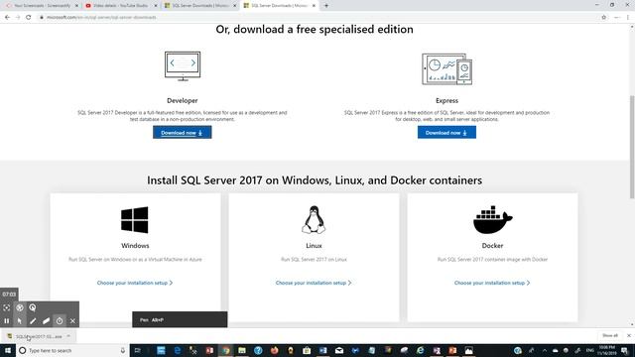Open the action center notifications
635x357 pixels.
pyautogui.click(x=625, y=350)
